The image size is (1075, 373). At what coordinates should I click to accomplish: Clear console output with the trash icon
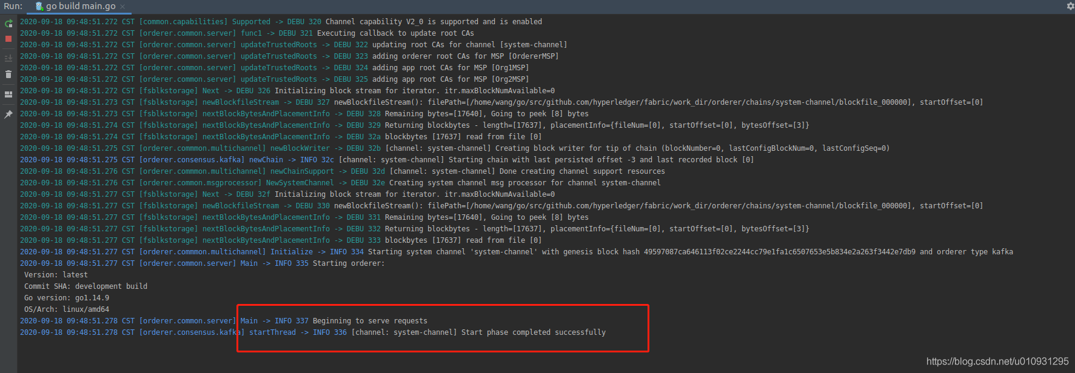click(x=8, y=74)
